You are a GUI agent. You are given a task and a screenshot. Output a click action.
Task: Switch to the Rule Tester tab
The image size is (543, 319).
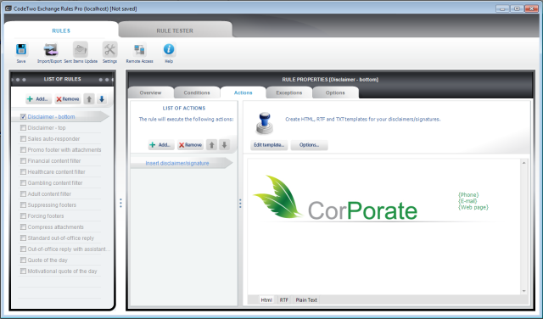coord(175,31)
